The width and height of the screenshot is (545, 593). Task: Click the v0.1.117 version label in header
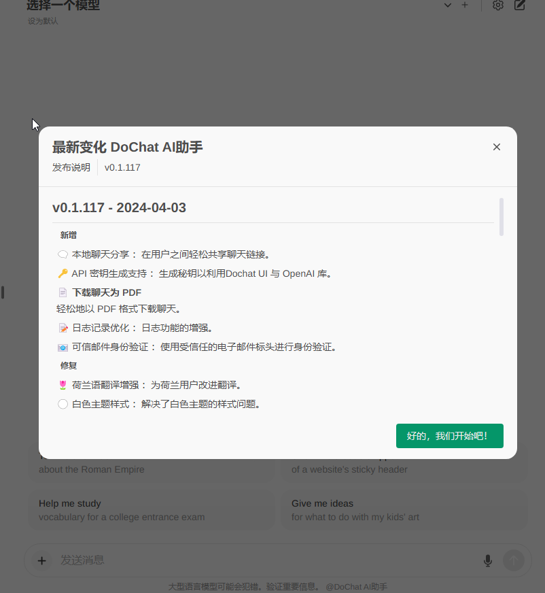[x=122, y=167]
